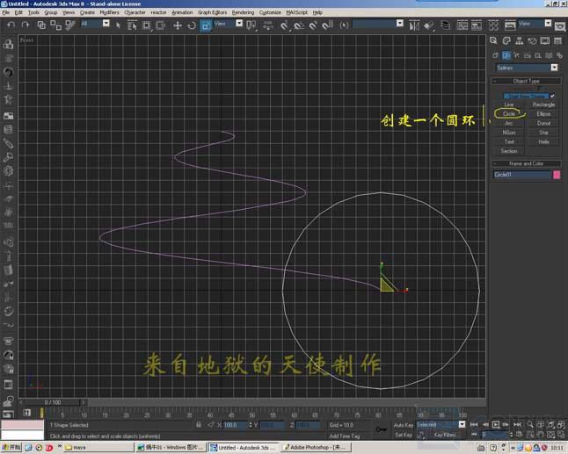This screenshot has width=568, height=454.
Task: Open Select by Name tool
Action: point(132,25)
